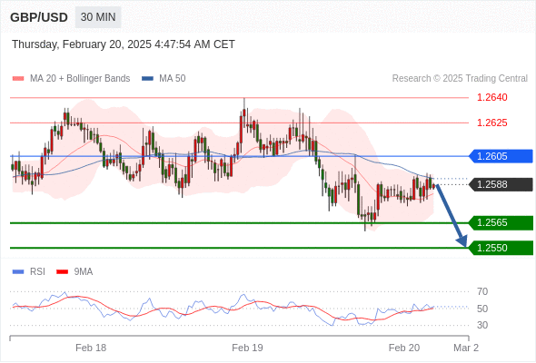The image size is (536, 363).
Task: Click the Research © 2025 Trading Central credit
Action: tap(460, 79)
